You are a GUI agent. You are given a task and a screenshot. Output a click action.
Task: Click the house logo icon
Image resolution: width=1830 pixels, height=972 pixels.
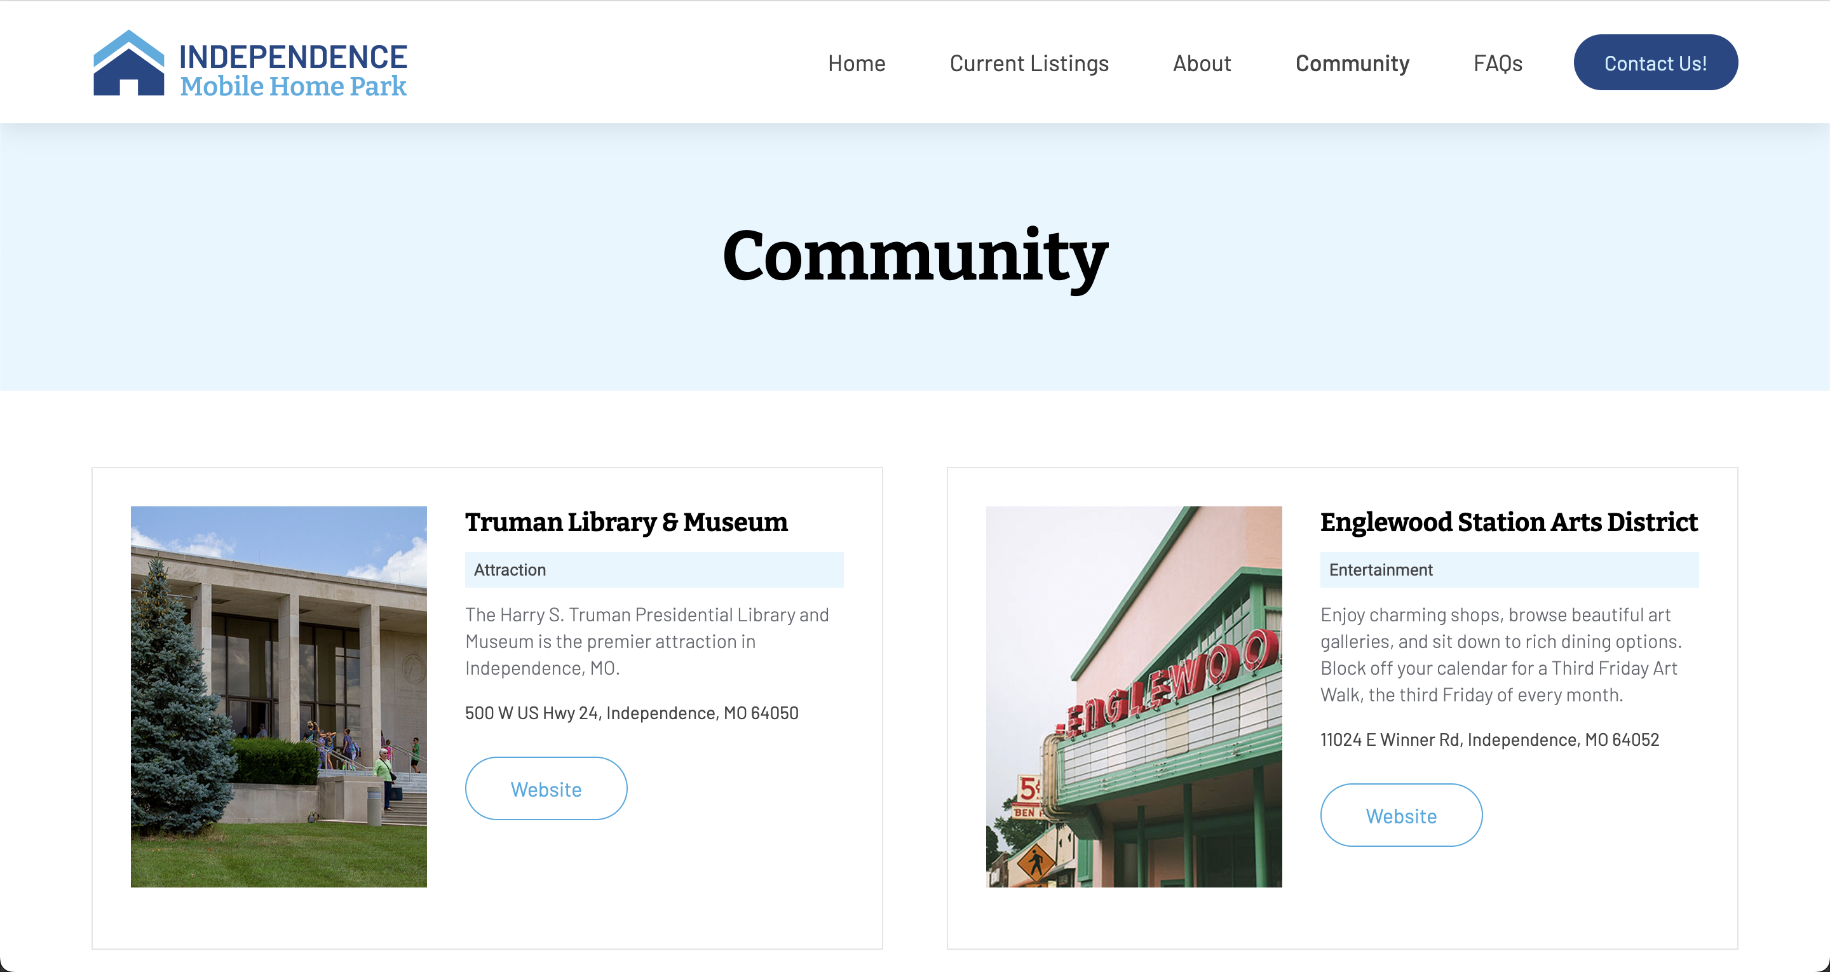pyautogui.click(x=128, y=64)
